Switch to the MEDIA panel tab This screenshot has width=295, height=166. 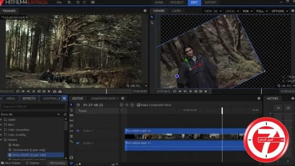[11, 98]
